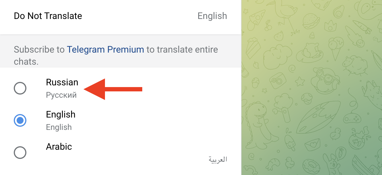Click the game controller doodle
The width and height of the screenshot is (382, 175).
[352, 118]
